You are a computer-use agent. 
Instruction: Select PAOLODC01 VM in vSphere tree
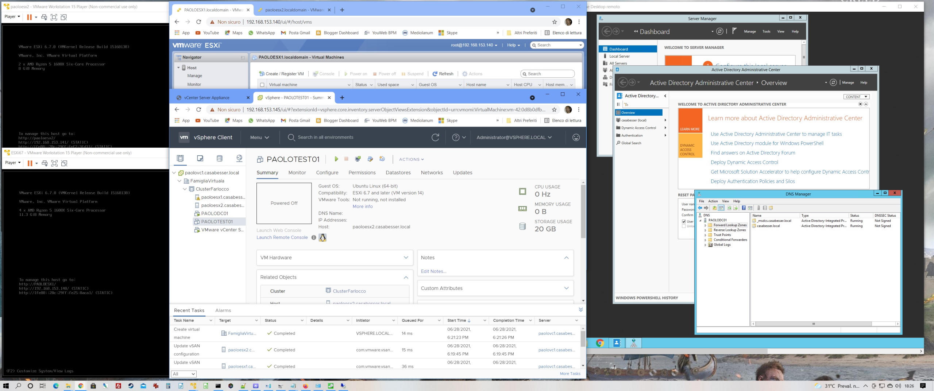click(215, 213)
